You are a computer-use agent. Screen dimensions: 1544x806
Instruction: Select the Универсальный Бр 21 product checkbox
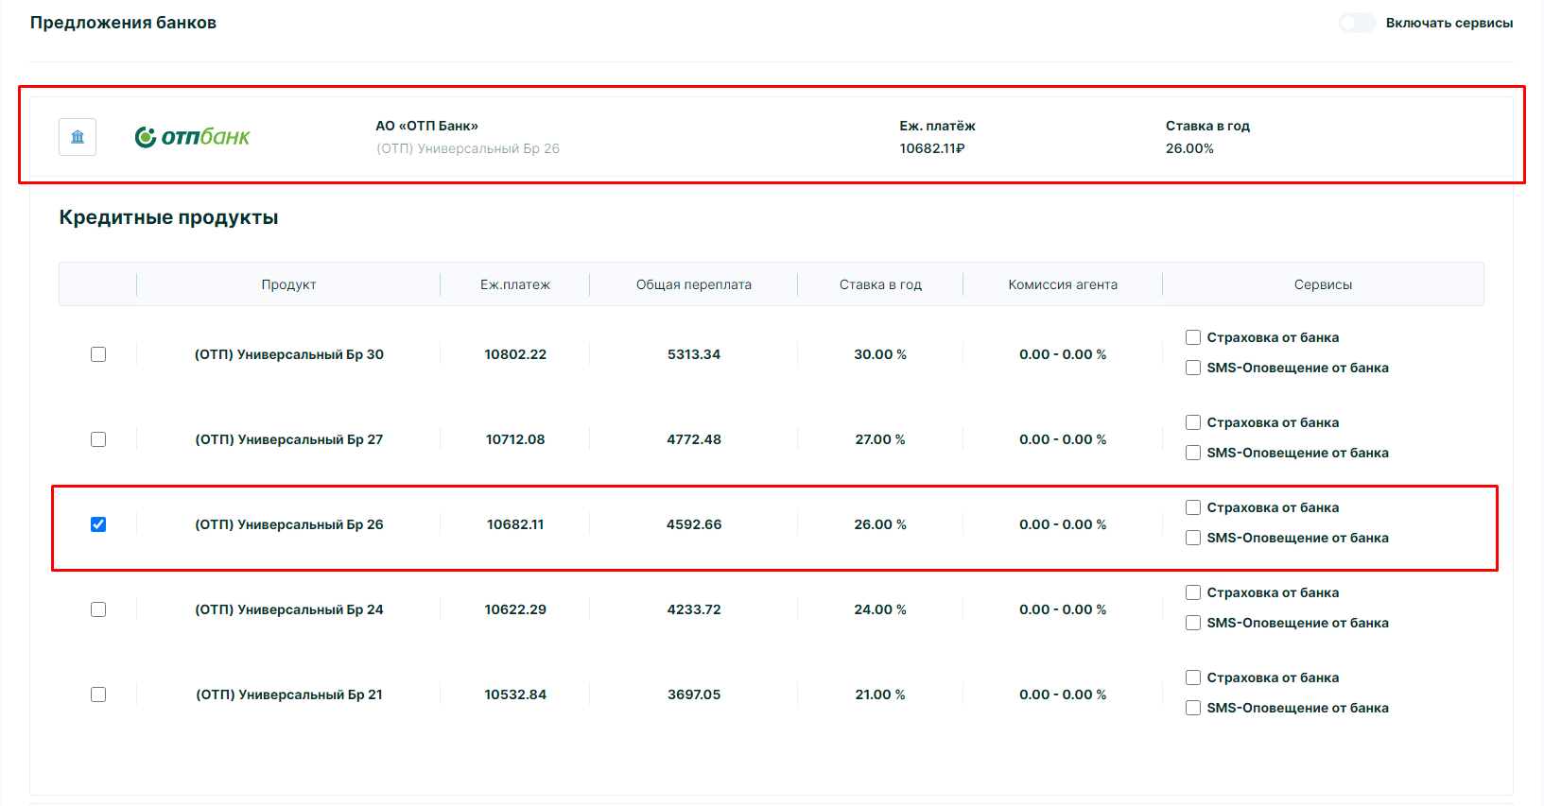click(98, 695)
